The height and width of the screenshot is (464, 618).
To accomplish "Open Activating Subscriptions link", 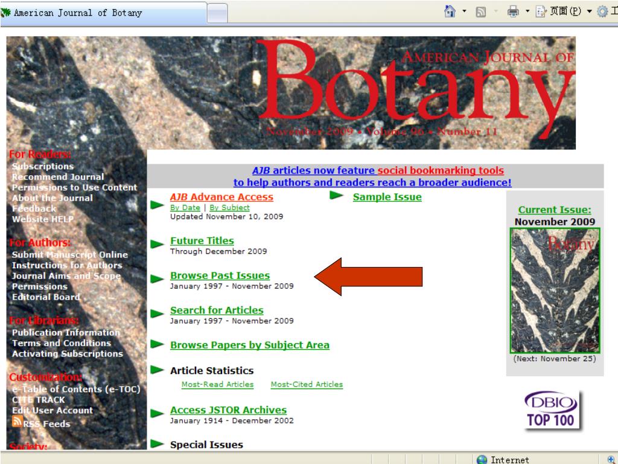I will pyautogui.click(x=68, y=354).
